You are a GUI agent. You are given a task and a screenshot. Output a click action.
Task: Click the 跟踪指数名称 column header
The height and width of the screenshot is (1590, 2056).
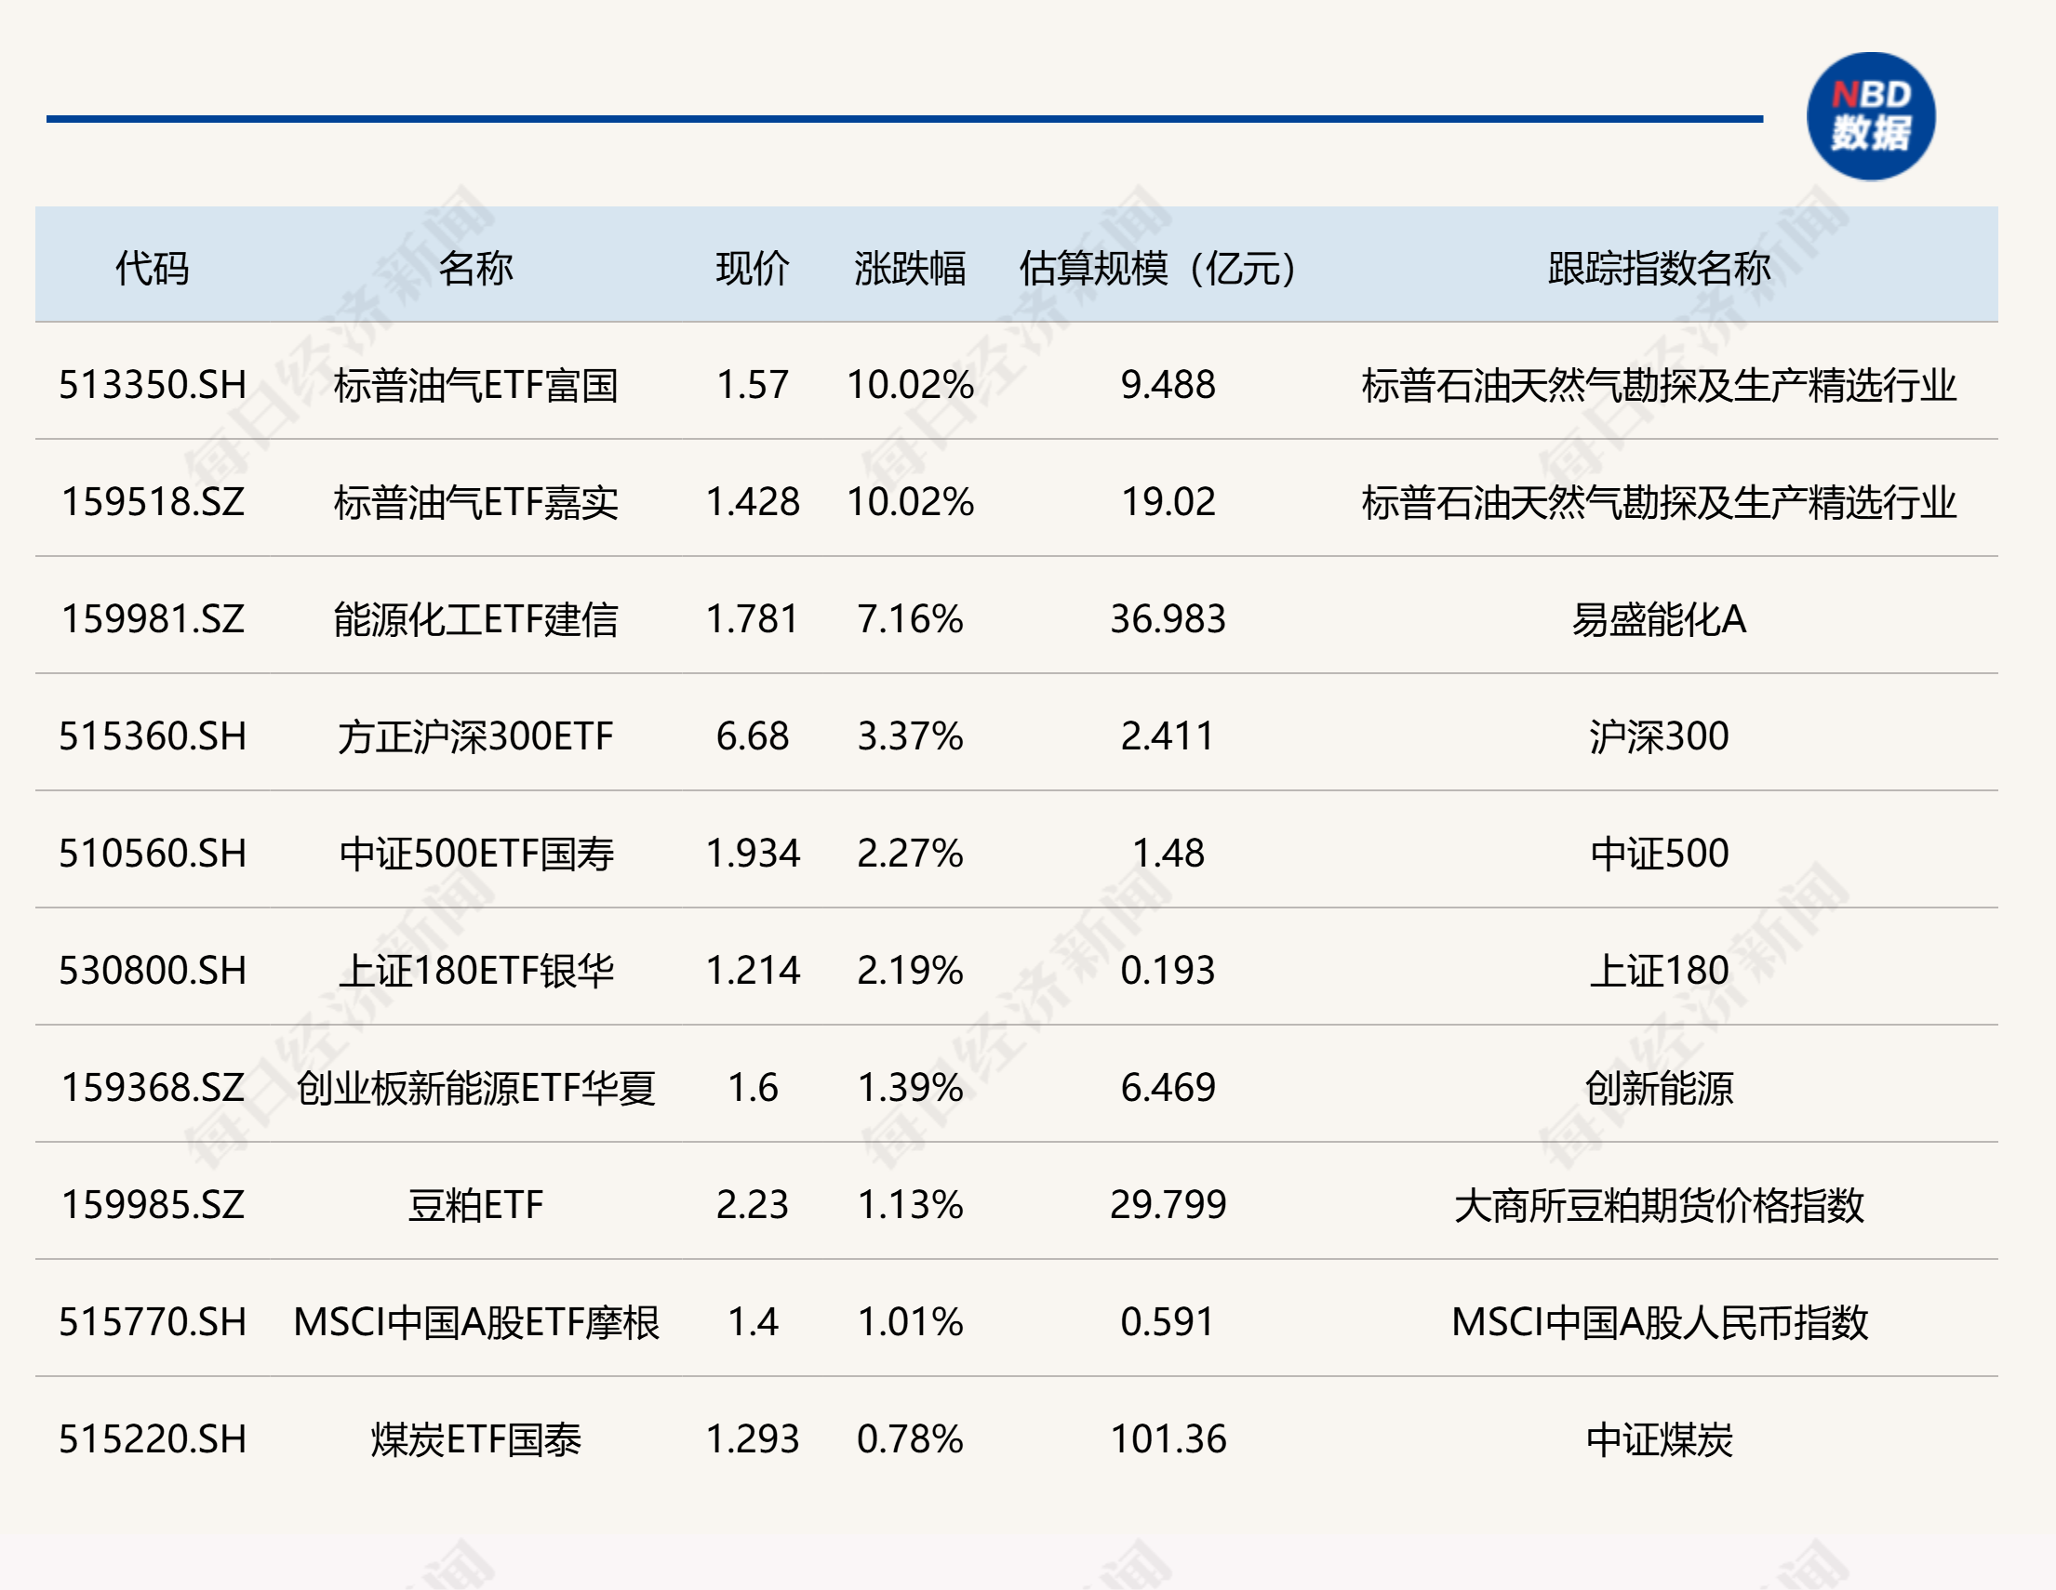[x=1658, y=268]
